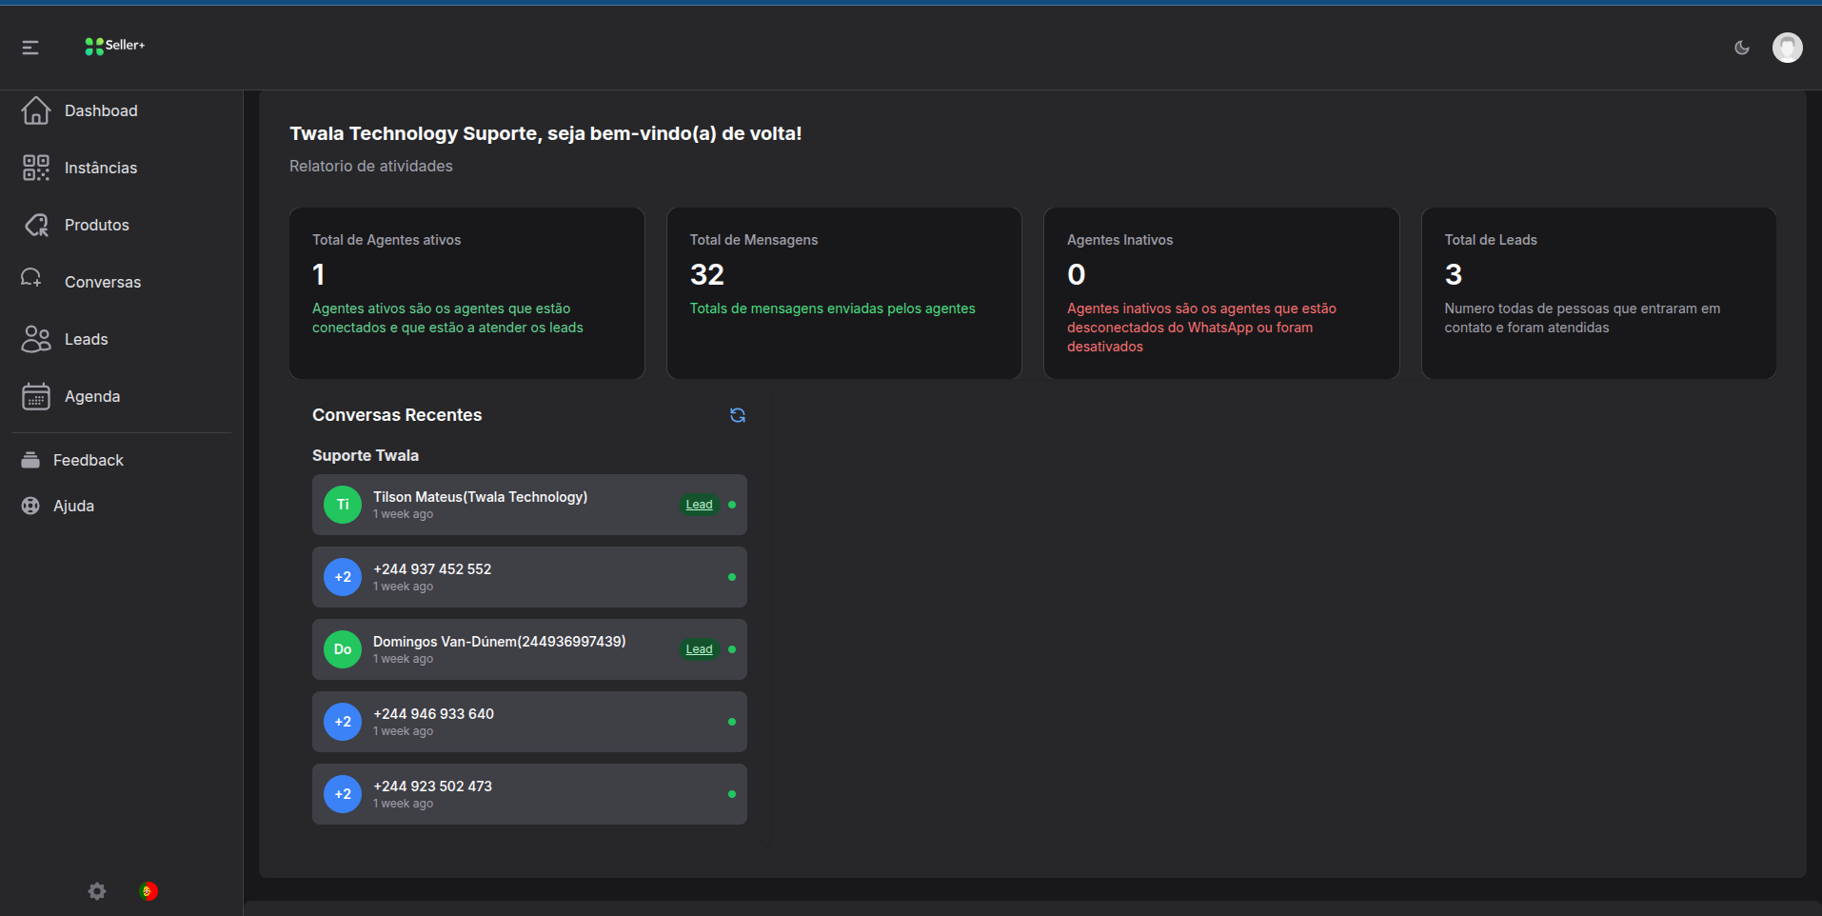Click the Relatorio de atividades subtitle
This screenshot has height=916, width=1822.
click(371, 166)
